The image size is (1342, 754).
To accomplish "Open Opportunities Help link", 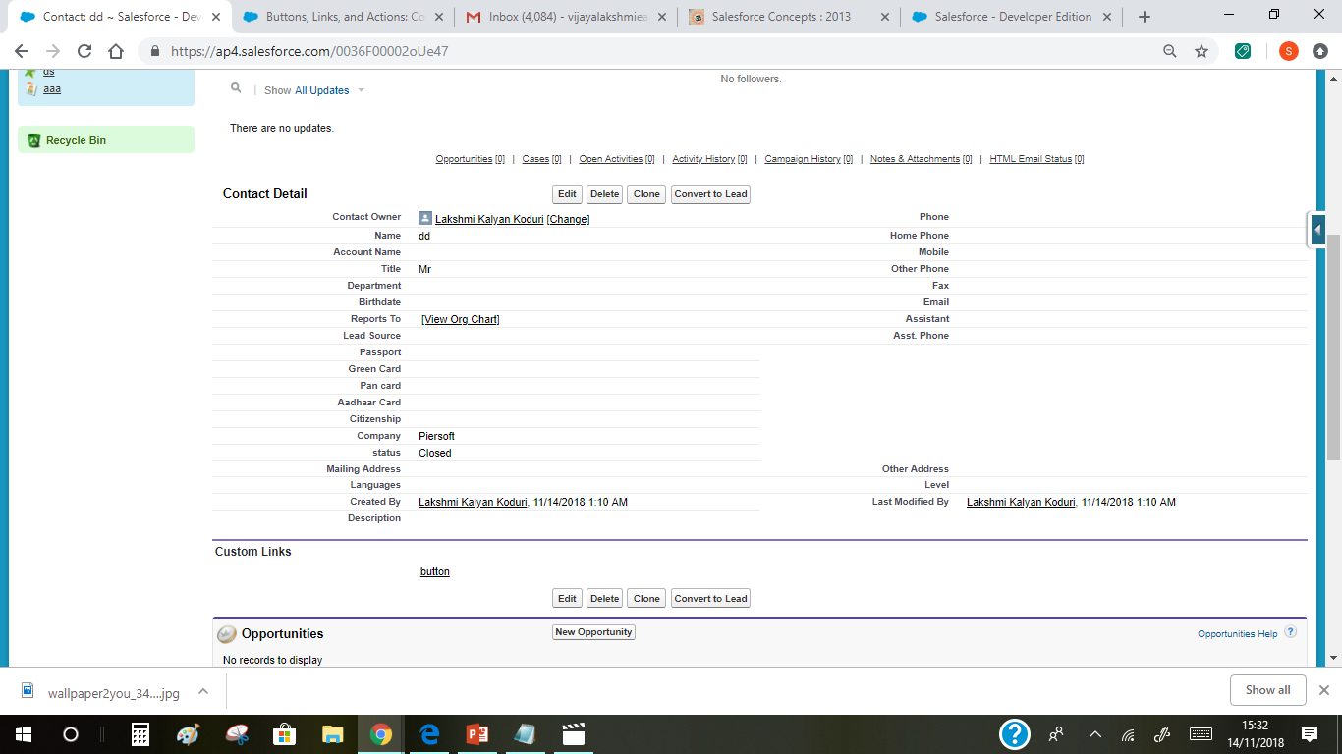I will [1237, 634].
